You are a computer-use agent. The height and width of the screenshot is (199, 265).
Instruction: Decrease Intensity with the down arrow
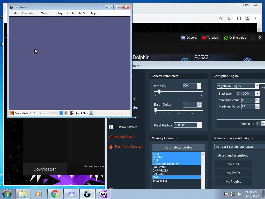pos(199,87)
